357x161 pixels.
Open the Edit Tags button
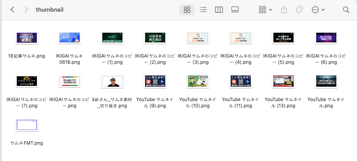[x=299, y=10]
